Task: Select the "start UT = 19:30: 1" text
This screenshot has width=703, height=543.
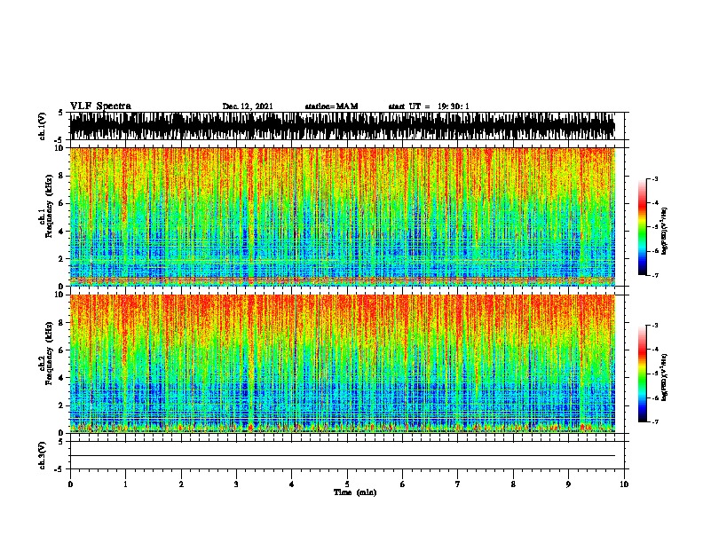Action: (x=429, y=106)
